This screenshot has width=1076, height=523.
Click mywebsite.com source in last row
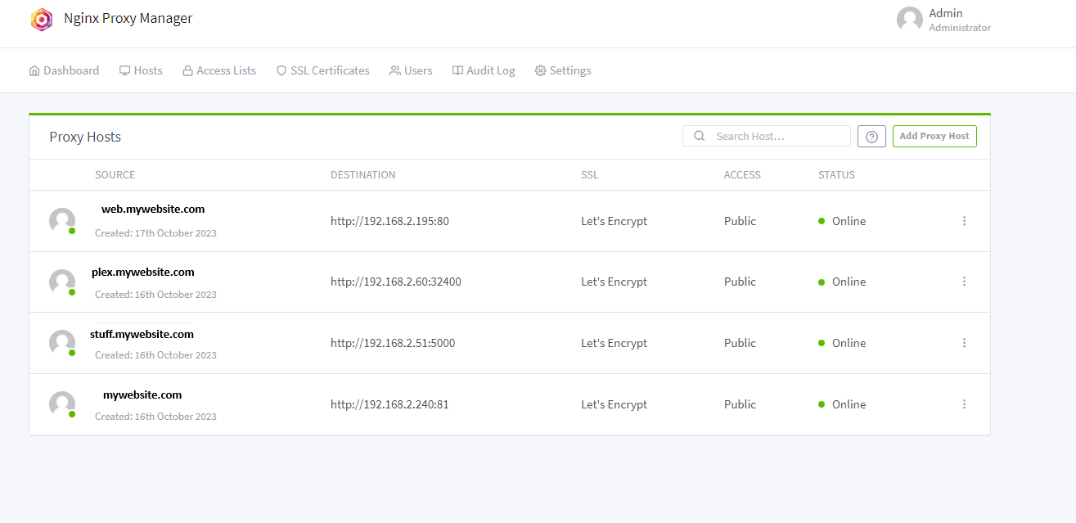point(142,395)
